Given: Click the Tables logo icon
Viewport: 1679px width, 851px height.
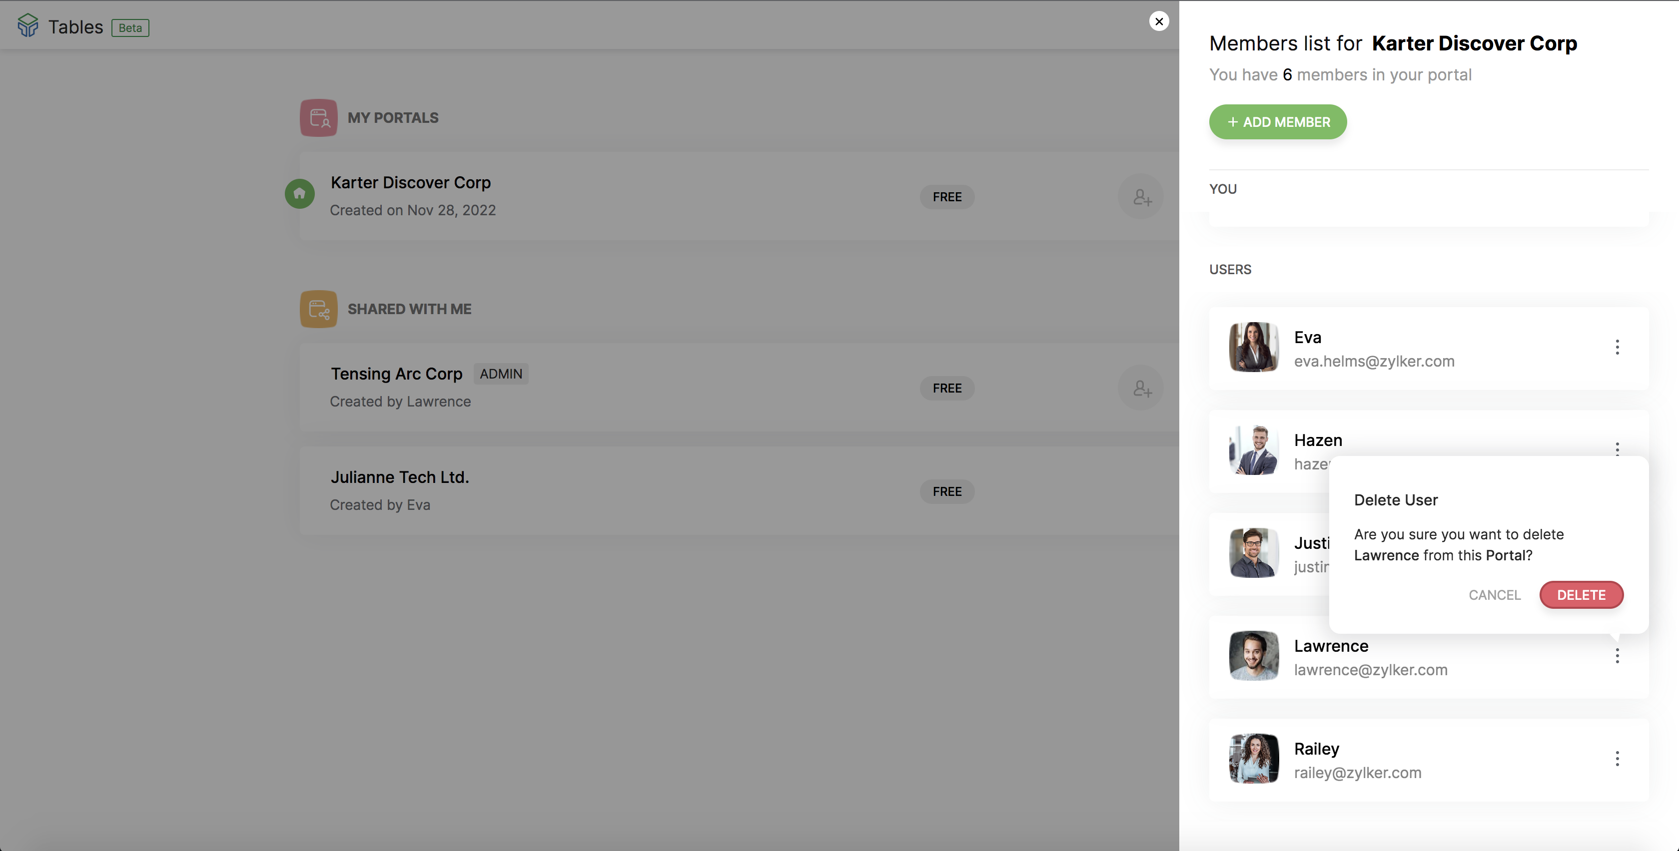Looking at the screenshot, I should click(x=27, y=26).
